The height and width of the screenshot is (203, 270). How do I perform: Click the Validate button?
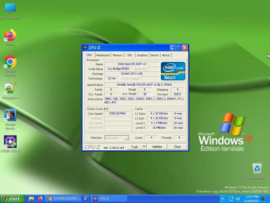[157, 147]
